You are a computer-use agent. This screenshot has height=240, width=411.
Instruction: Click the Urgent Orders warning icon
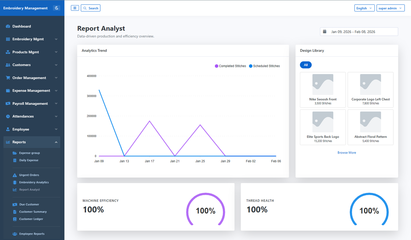tap(15, 175)
